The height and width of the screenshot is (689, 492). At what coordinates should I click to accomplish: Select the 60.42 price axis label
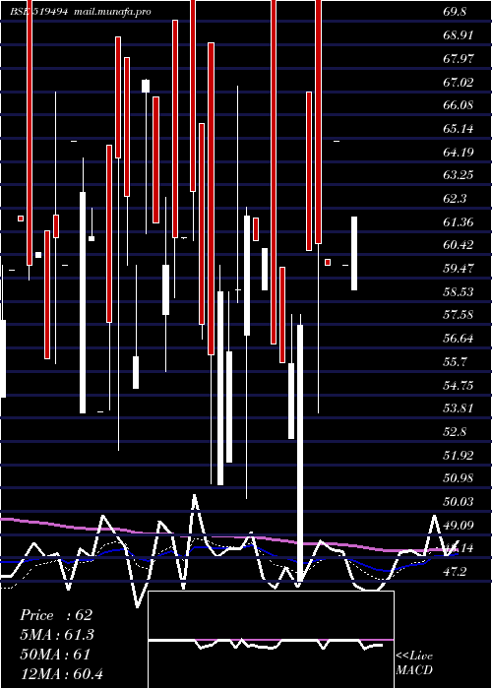(459, 245)
